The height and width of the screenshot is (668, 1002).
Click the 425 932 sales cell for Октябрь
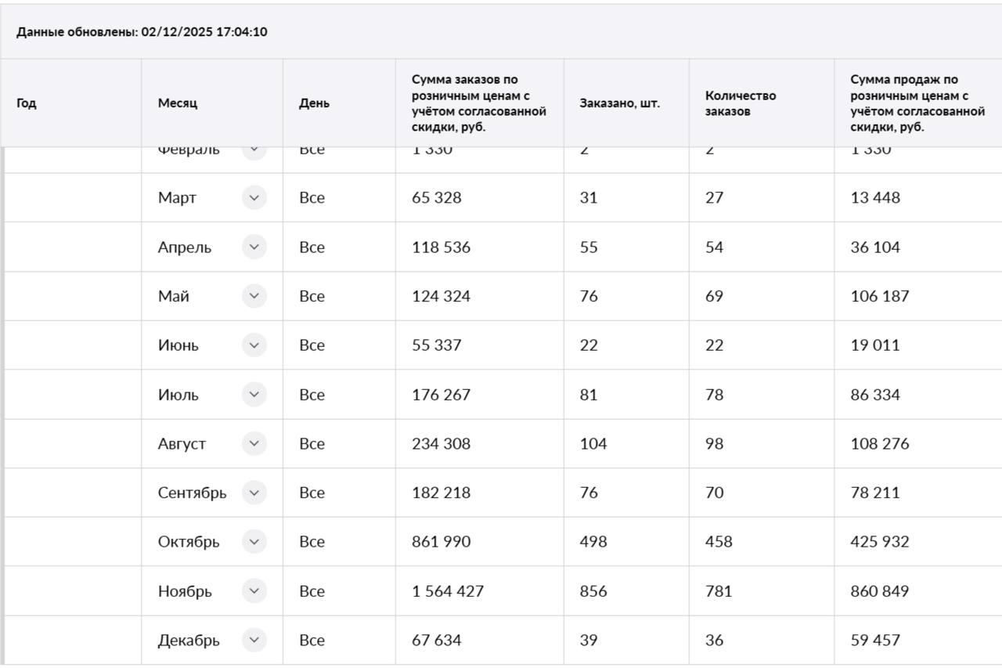pyautogui.click(x=880, y=542)
